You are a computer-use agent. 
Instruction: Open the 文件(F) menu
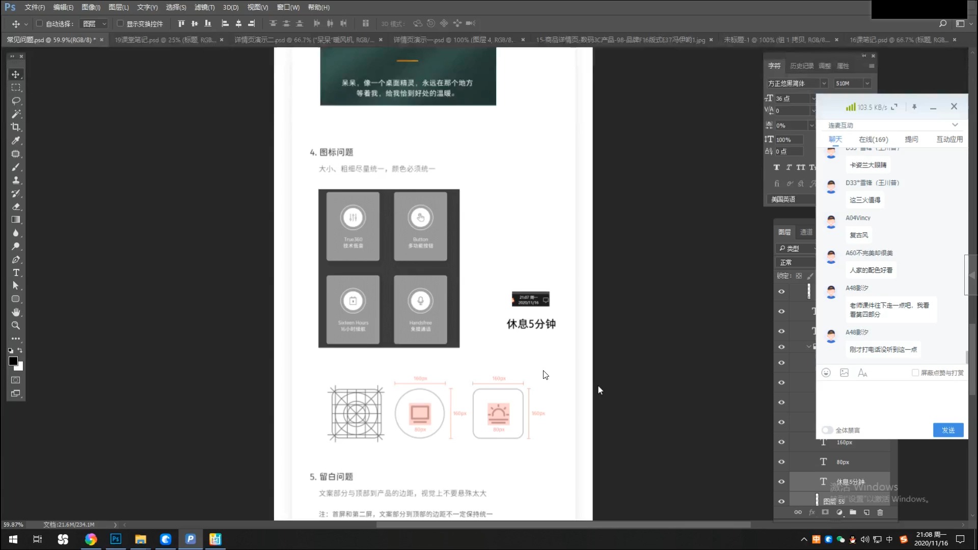click(35, 7)
